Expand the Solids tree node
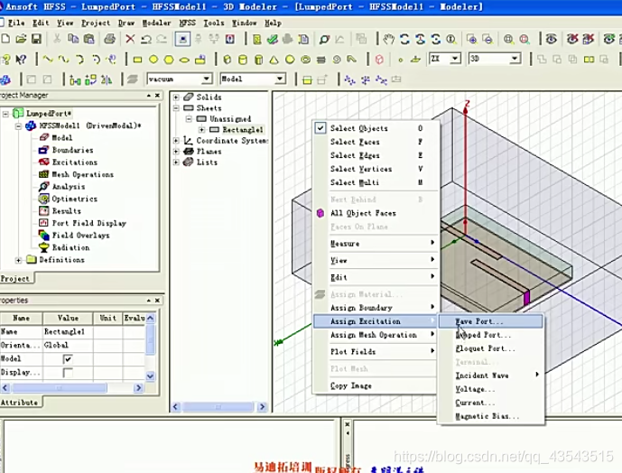Viewport: 622px width, 473px height. (x=176, y=97)
